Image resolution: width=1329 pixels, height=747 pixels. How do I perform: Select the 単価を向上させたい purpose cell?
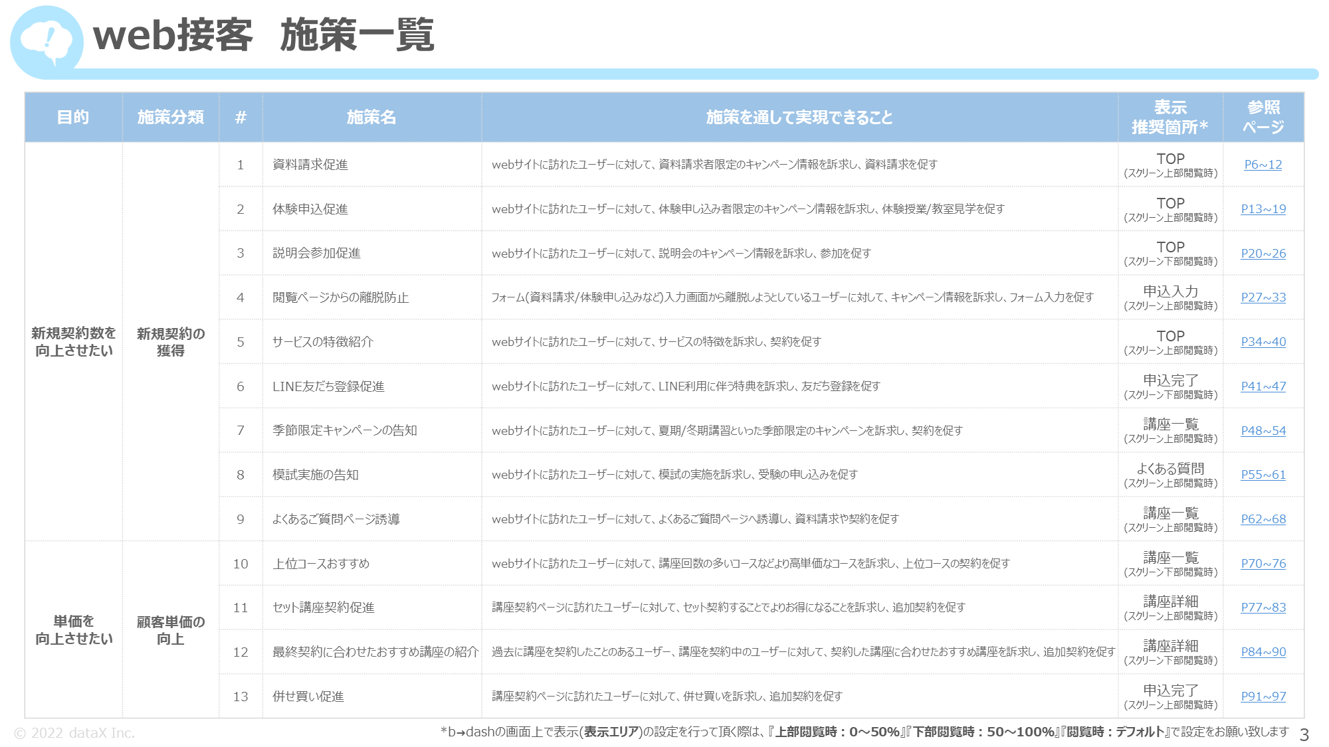pyautogui.click(x=74, y=629)
